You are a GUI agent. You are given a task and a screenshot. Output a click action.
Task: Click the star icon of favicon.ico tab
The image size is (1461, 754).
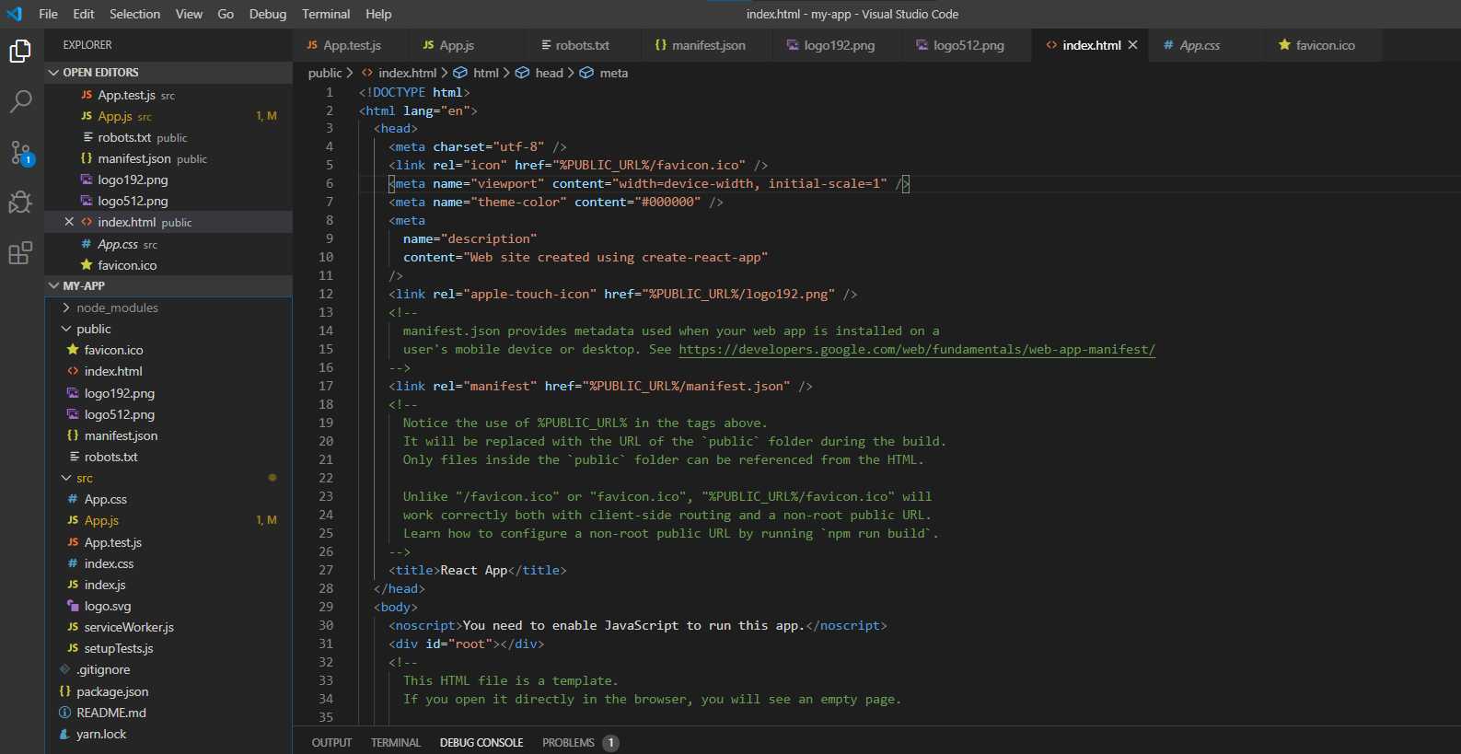click(x=1284, y=45)
